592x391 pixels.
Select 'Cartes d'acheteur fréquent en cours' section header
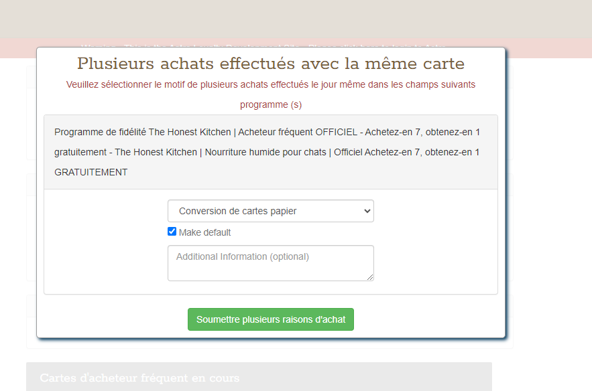(139, 378)
